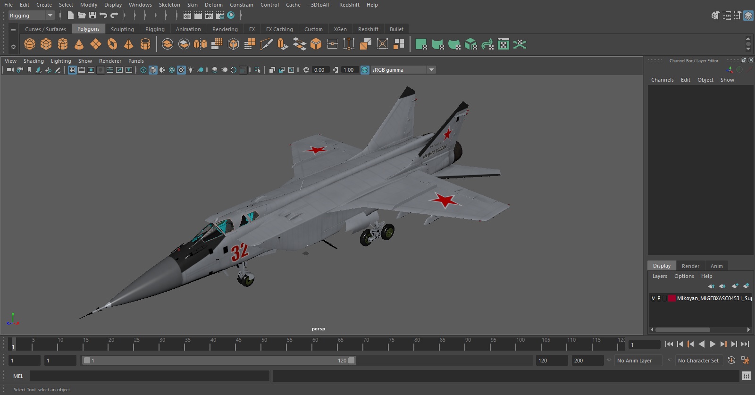The height and width of the screenshot is (395, 755).
Task: Click the Bridge shelf icon
Action: pos(299,44)
